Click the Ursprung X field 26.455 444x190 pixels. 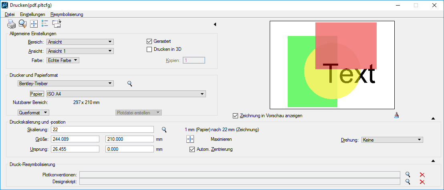(75, 149)
